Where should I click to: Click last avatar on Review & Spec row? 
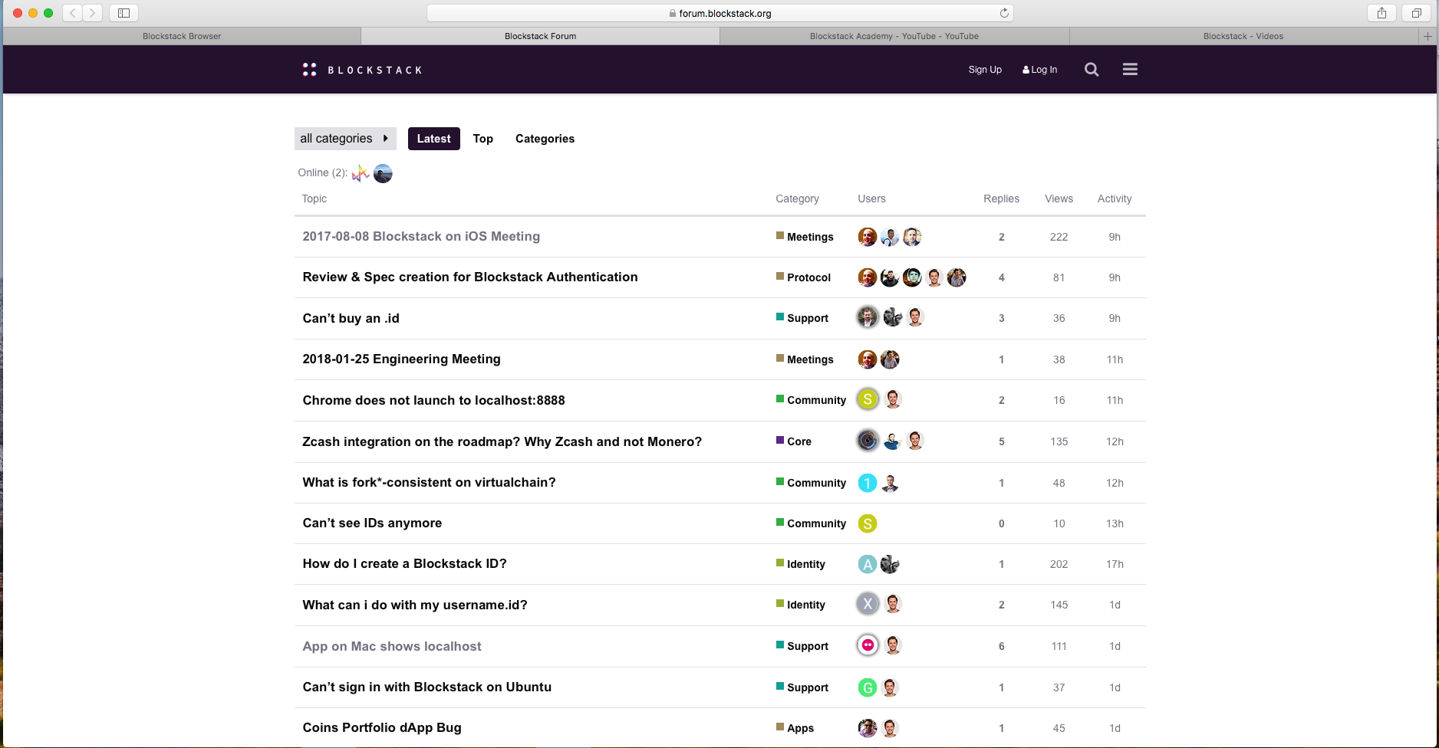click(x=957, y=277)
